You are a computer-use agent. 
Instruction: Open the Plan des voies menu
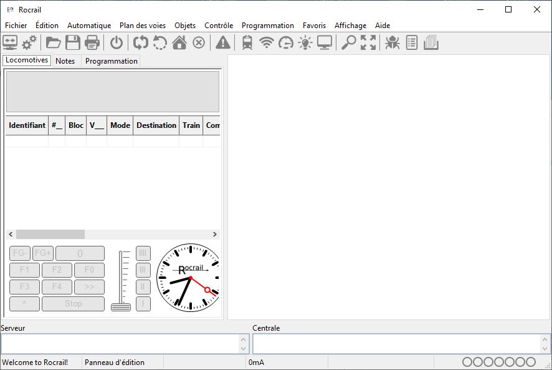click(x=143, y=26)
